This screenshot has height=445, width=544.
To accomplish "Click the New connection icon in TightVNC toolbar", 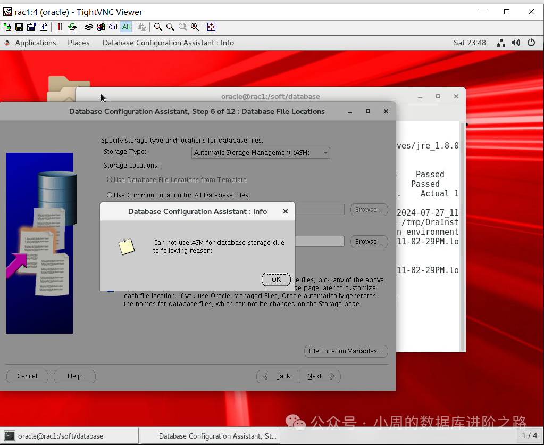I will (x=7, y=27).
